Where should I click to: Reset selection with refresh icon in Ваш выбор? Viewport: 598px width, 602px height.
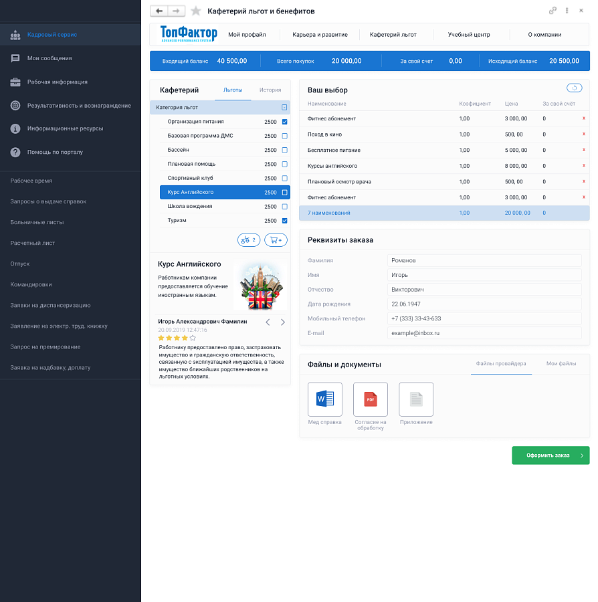click(x=574, y=88)
